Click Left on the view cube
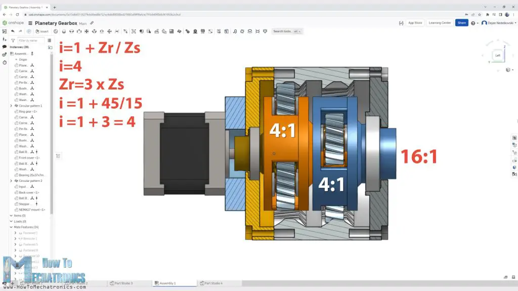The height and width of the screenshot is (291, 518). tap(498, 56)
